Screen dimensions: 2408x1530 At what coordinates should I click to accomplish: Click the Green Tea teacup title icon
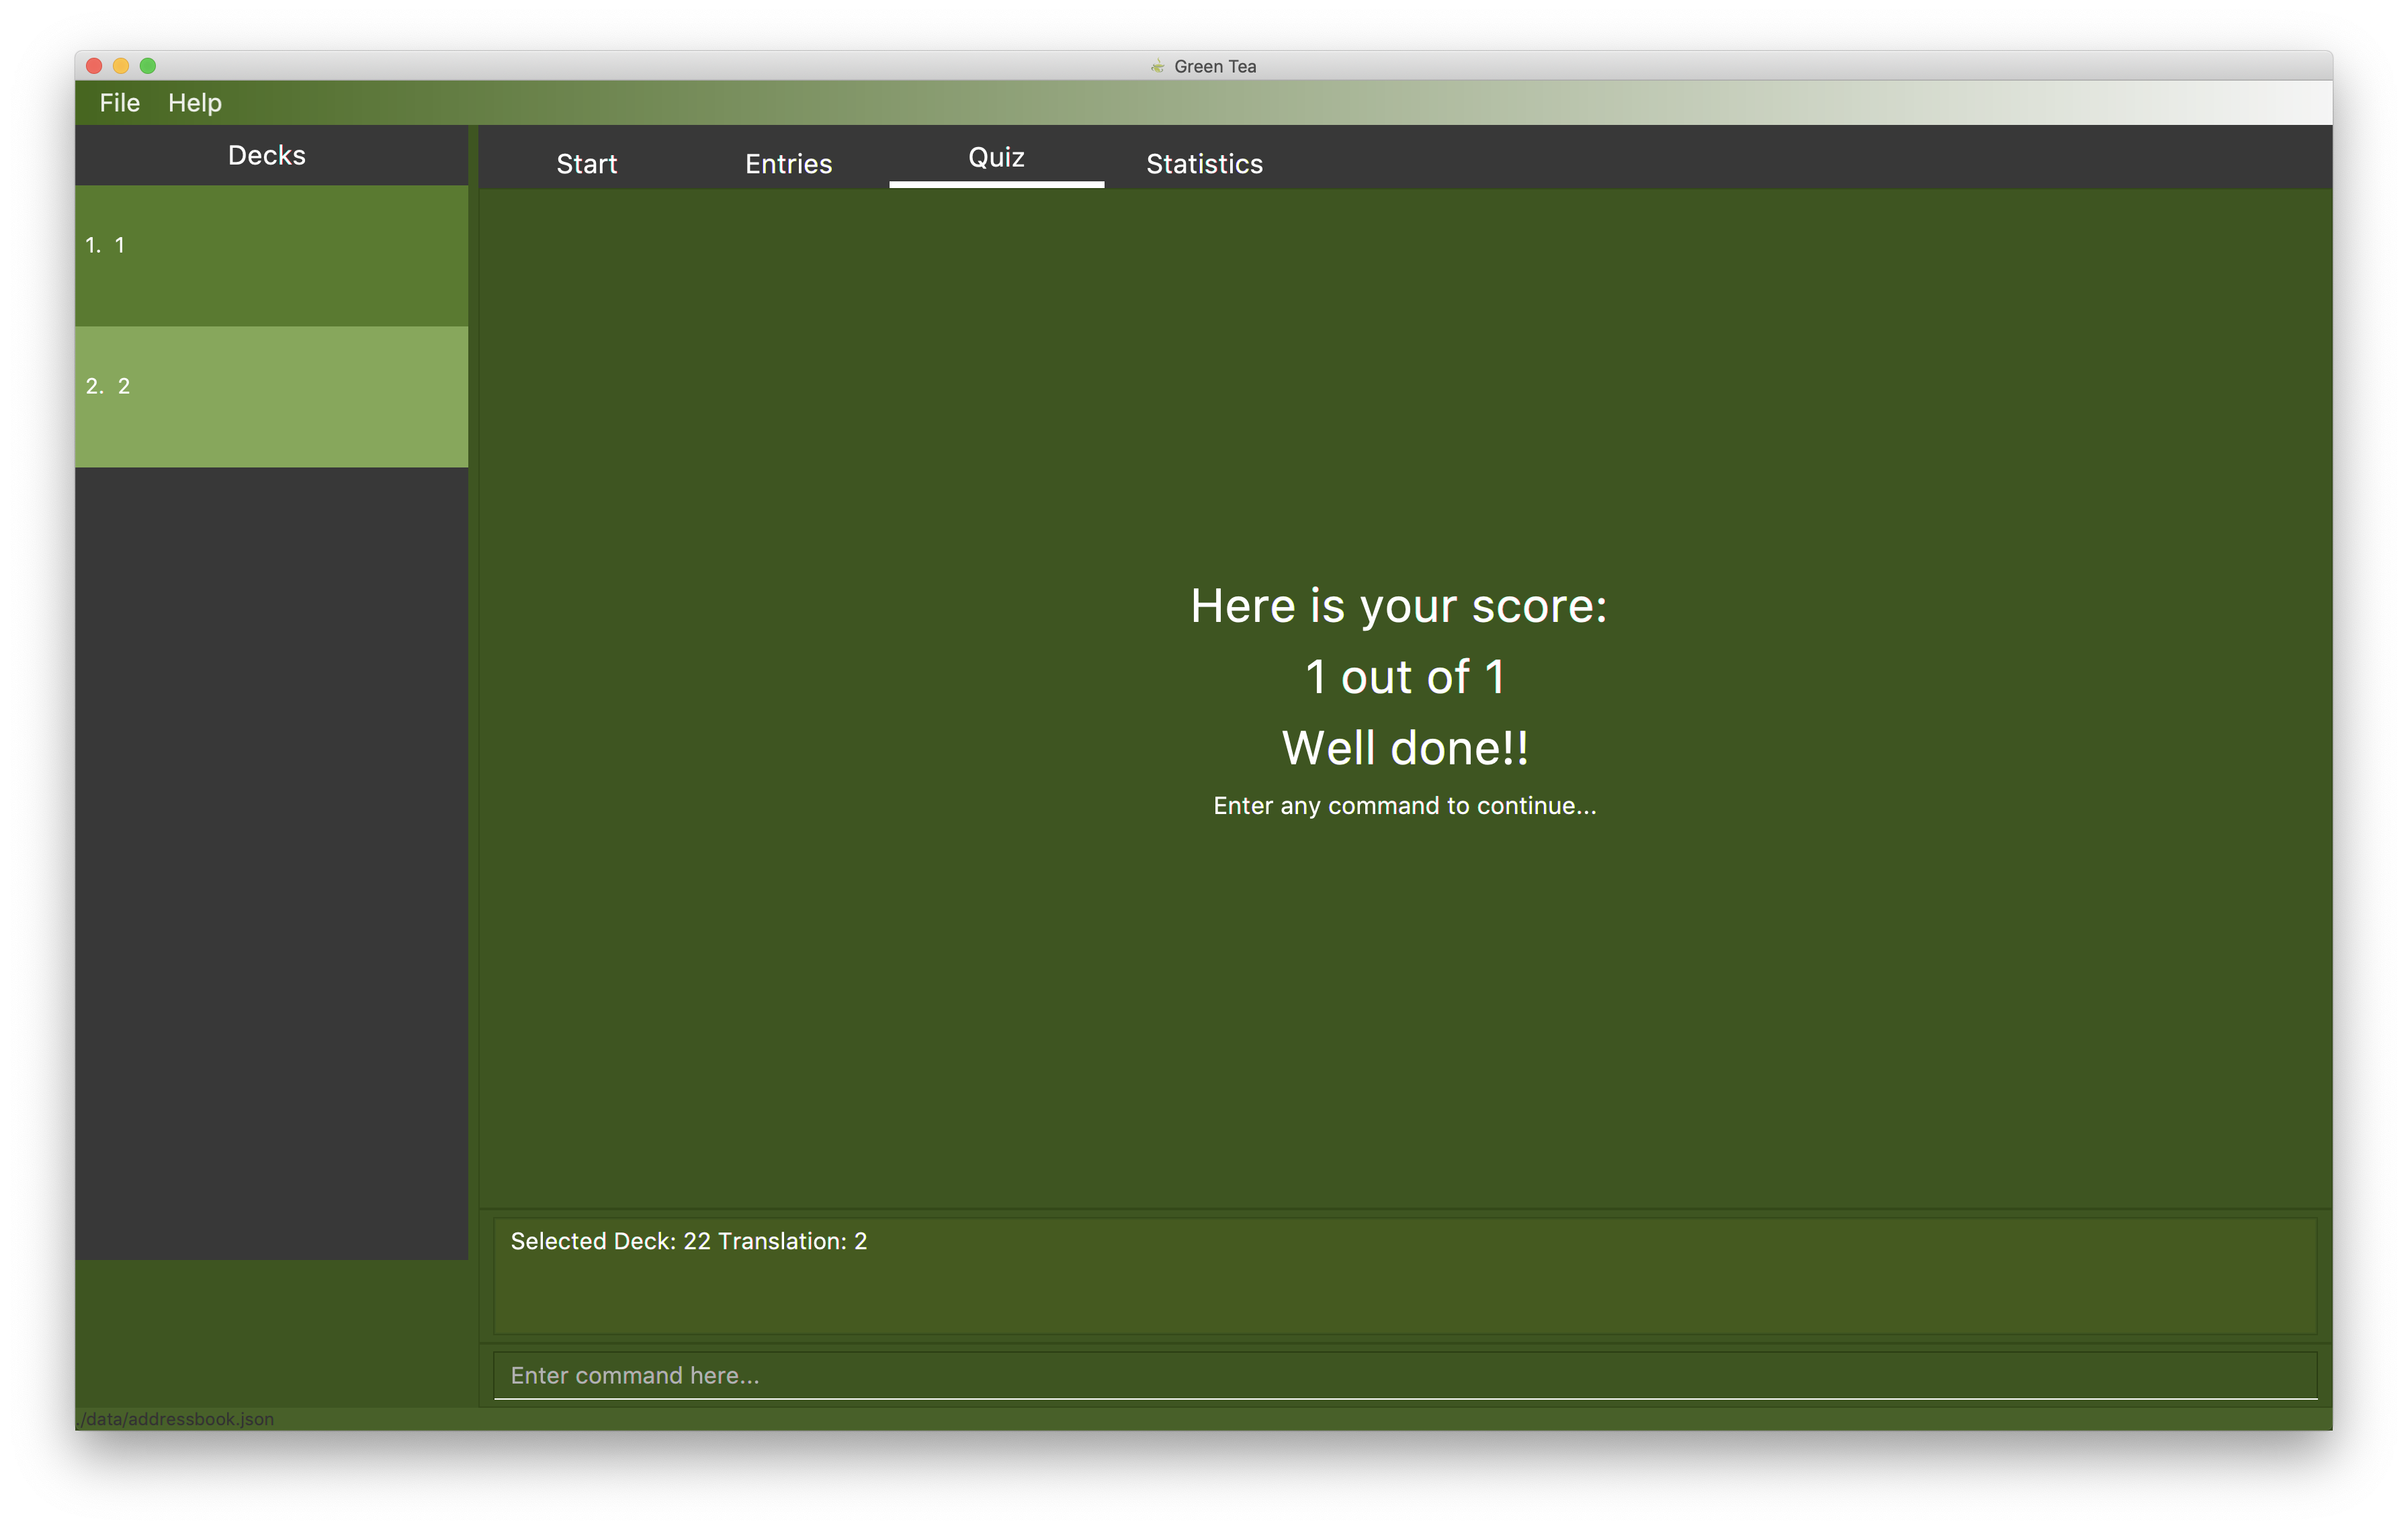click(x=1157, y=66)
